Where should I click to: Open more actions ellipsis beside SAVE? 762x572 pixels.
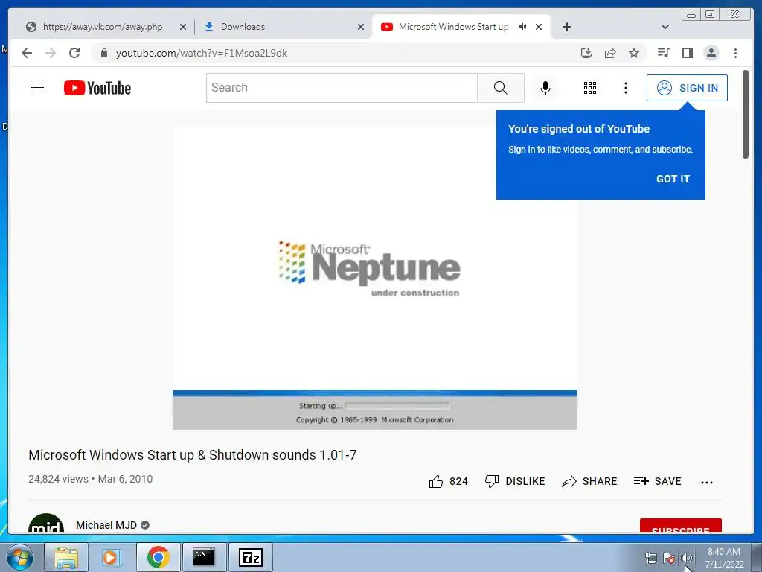pyautogui.click(x=707, y=483)
